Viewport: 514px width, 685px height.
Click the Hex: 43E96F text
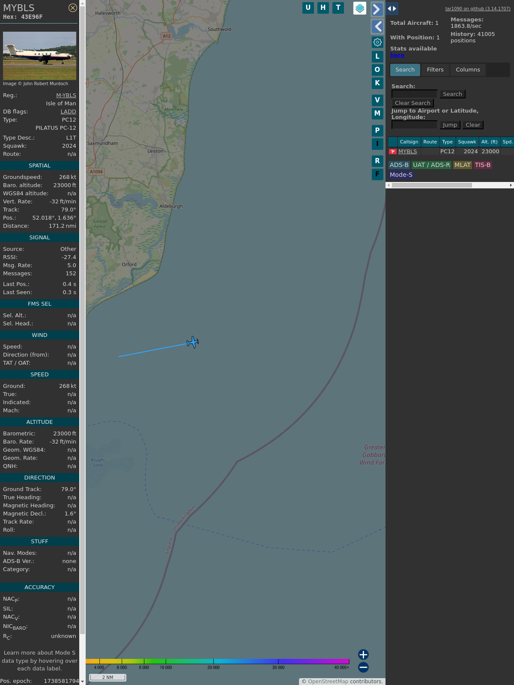pyautogui.click(x=23, y=17)
